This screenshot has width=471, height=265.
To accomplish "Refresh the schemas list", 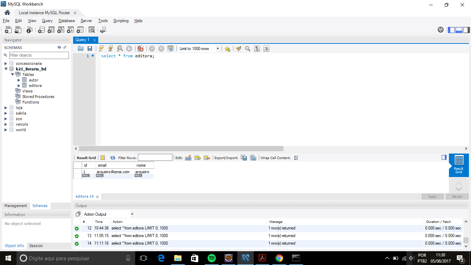I will 59,48.
